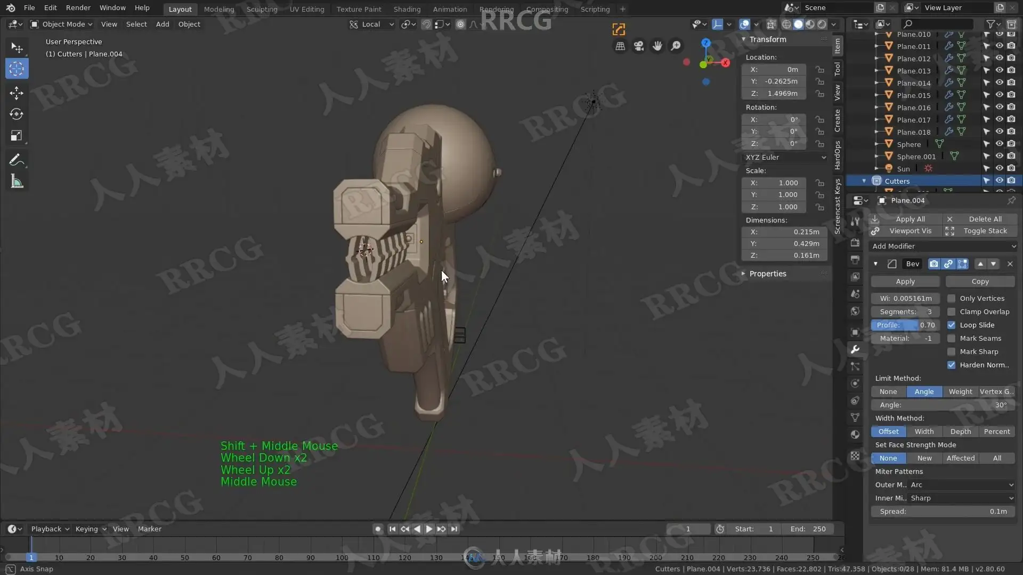The height and width of the screenshot is (575, 1023).
Task: Select the Rotate tool
Action: pyautogui.click(x=17, y=114)
